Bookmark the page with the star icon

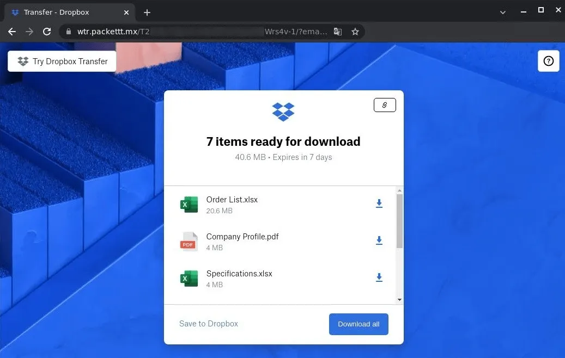point(355,32)
